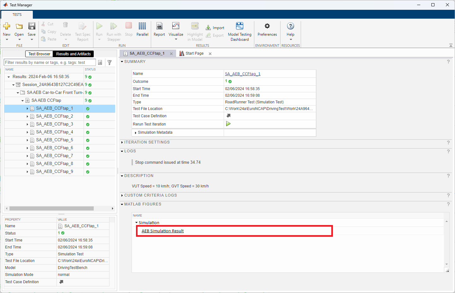This screenshot has width=455, height=293.
Task: Open the AEB Simulation Result link
Action: 162,231
